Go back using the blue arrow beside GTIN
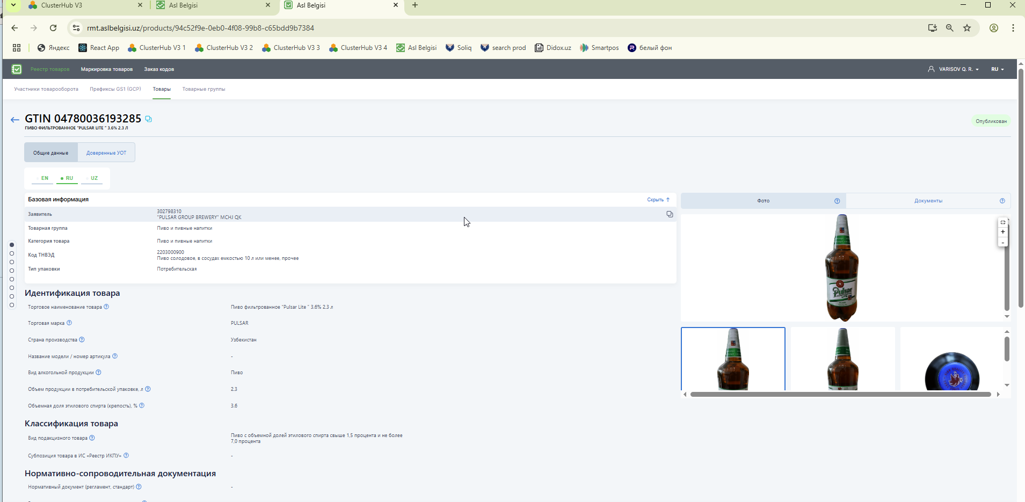The height and width of the screenshot is (502, 1025). (x=15, y=120)
